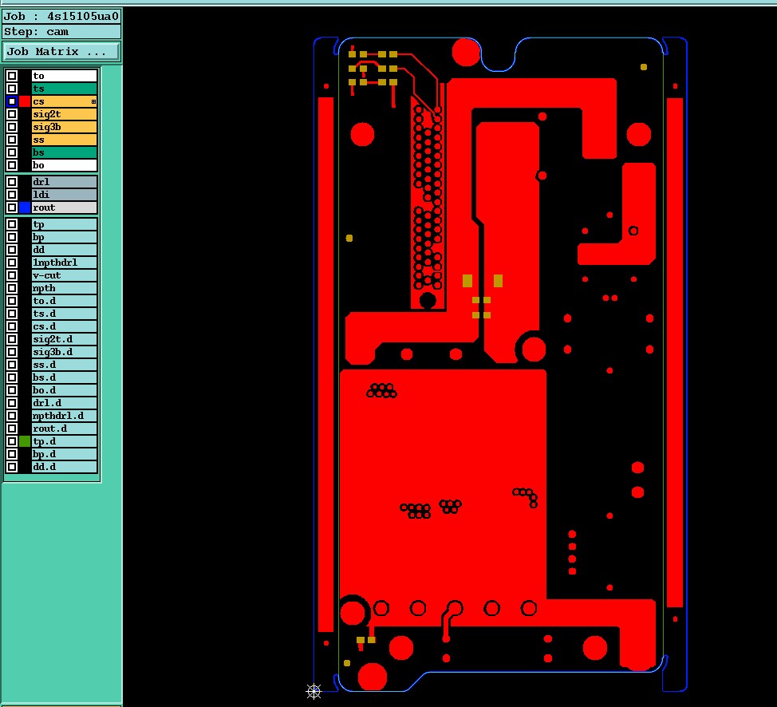
Task: Select the ss layer row
Action: (x=65, y=140)
